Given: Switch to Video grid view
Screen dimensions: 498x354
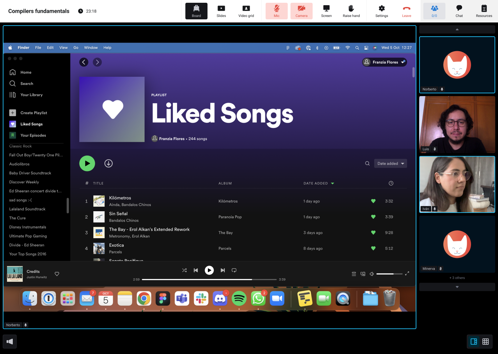Looking at the screenshot, I should tap(246, 11).
